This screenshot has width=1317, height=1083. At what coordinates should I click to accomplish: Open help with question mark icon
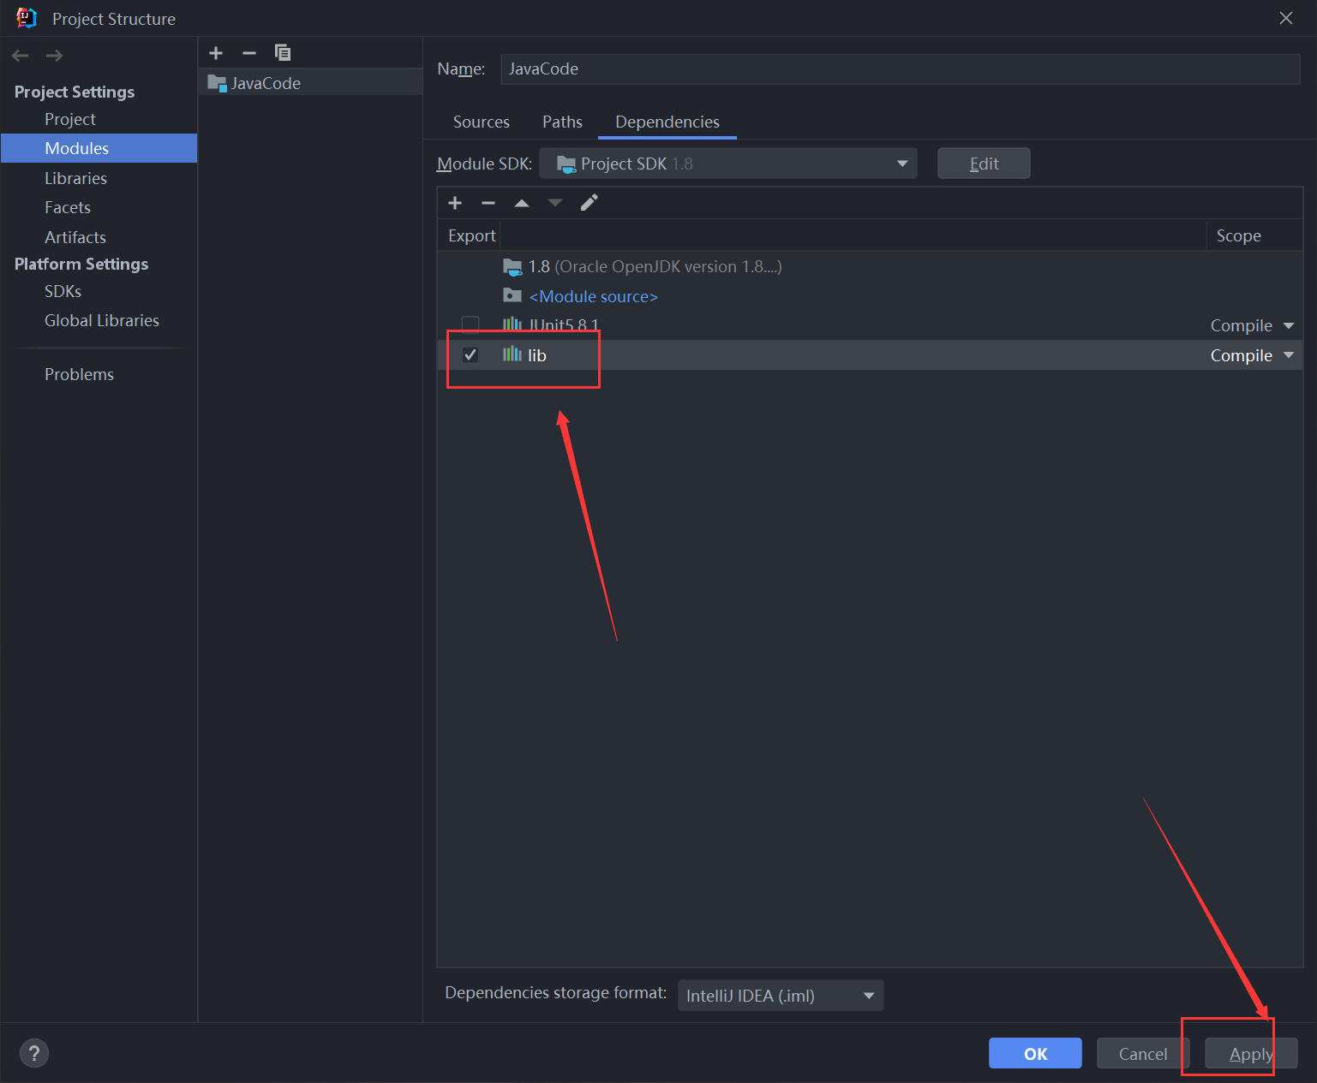tap(34, 1053)
